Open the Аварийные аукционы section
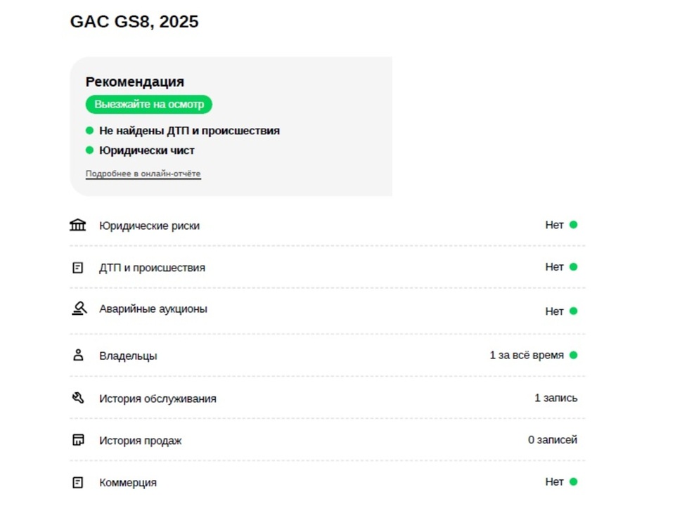Image resolution: width=675 pixels, height=506 pixels. point(327,310)
